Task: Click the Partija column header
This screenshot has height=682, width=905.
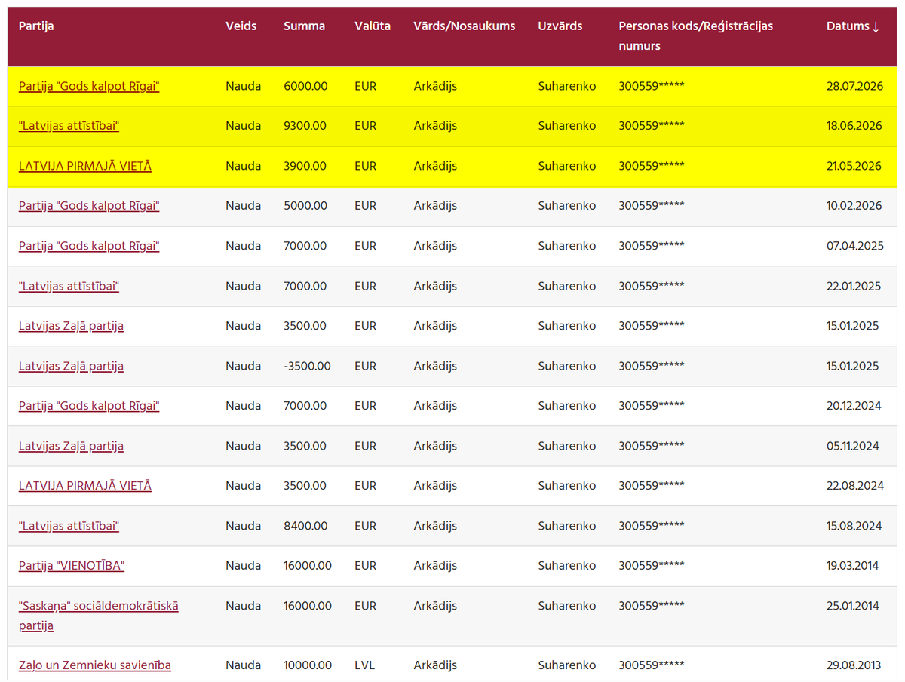Action: click(x=36, y=26)
